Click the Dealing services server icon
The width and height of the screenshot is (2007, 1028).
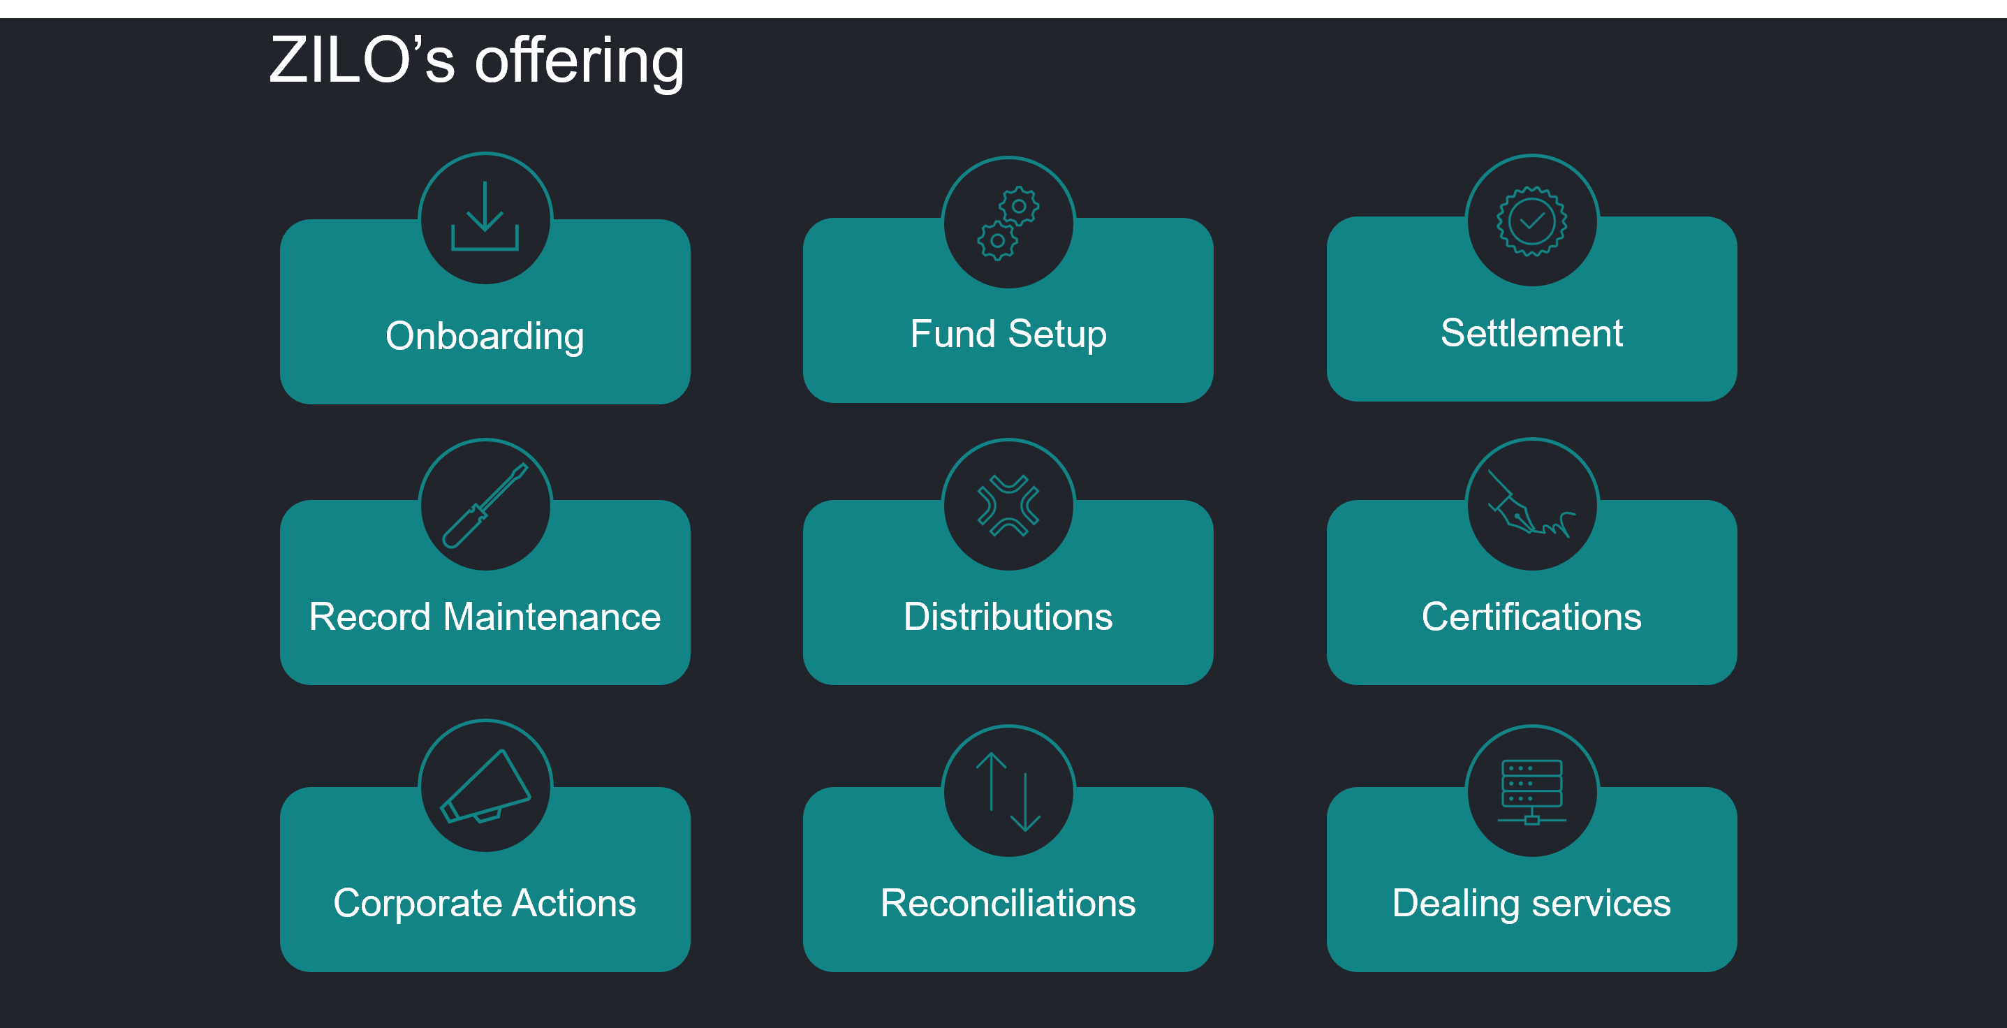click(x=1531, y=792)
